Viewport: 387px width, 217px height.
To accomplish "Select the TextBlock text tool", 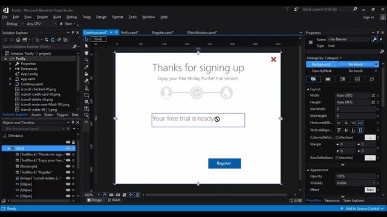I will coord(86,108).
